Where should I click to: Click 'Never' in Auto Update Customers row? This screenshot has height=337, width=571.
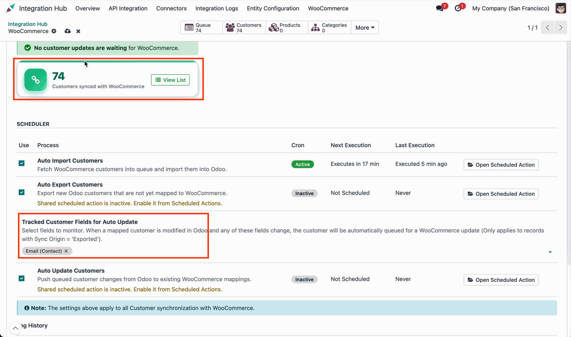[403, 279]
